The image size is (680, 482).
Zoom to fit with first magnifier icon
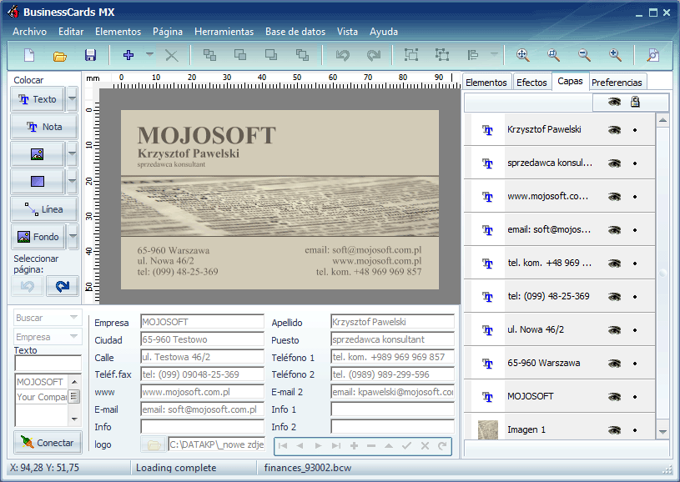522,55
